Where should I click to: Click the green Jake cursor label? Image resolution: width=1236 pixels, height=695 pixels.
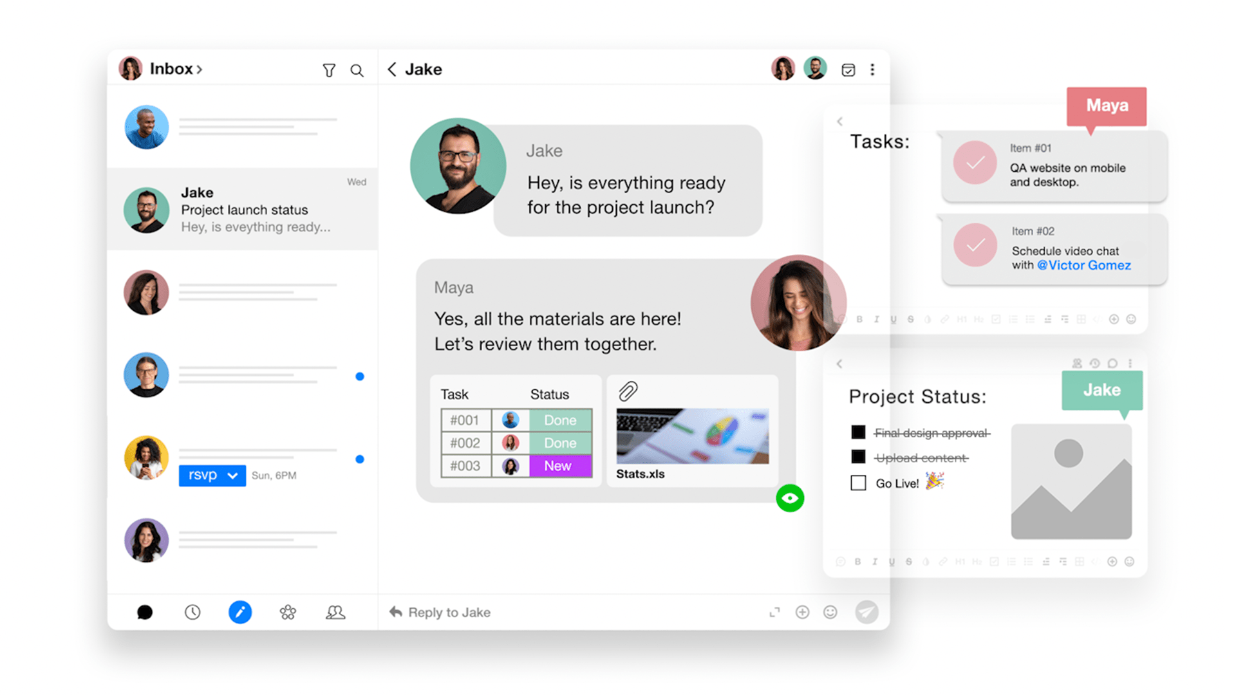coord(1102,390)
